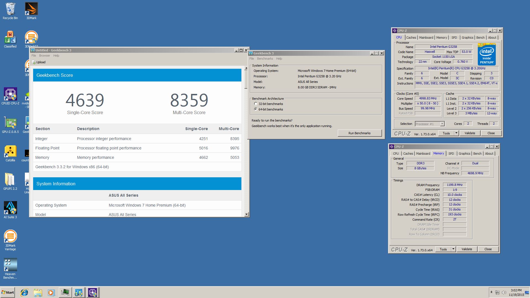Open Browser menu in Geekbench results window
This screenshot has height=298, width=530.
[44, 56]
